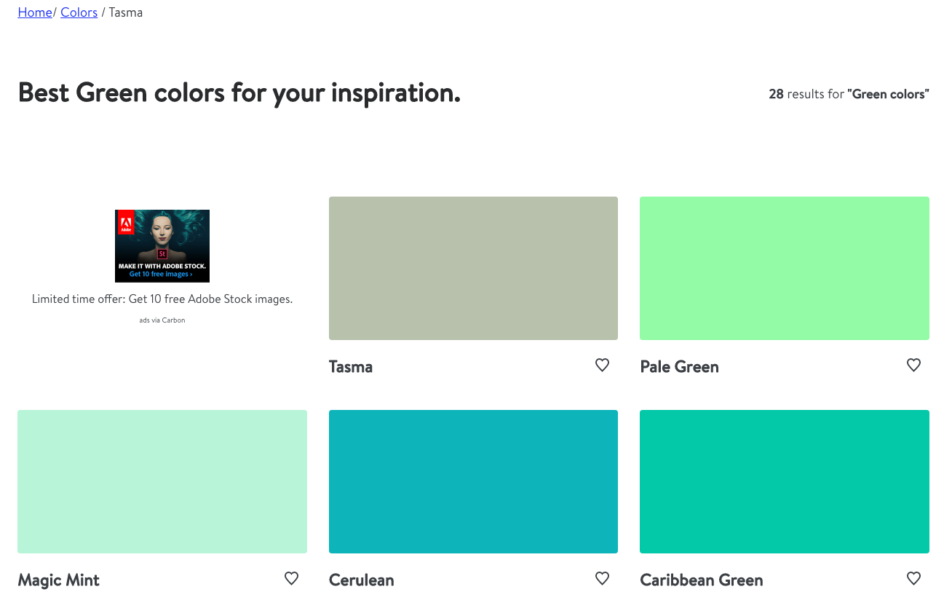This screenshot has height=600, width=952.
Task: Favorite Caribbean Green using the heart icon
Action: point(913,579)
